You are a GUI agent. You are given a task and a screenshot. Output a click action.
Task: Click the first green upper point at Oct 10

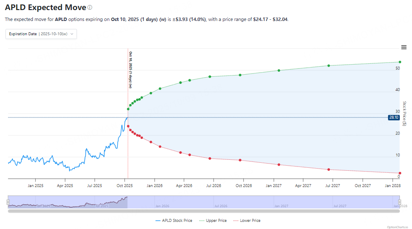[128, 109]
